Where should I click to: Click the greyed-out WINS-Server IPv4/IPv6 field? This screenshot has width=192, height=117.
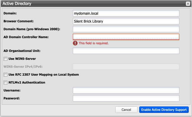click(x=126, y=67)
